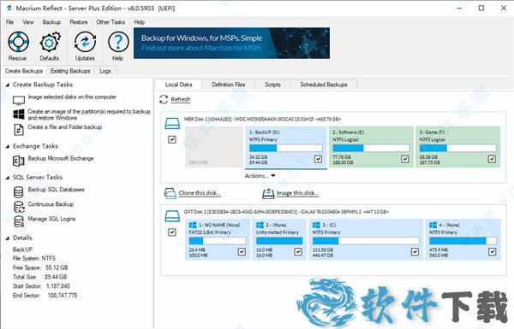Click the Backup SQL Databases icon
This screenshot has height=329, width=514.
[x=19, y=192]
